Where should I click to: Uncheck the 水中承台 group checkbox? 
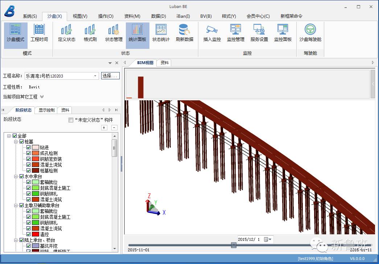click(x=21, y=176)
